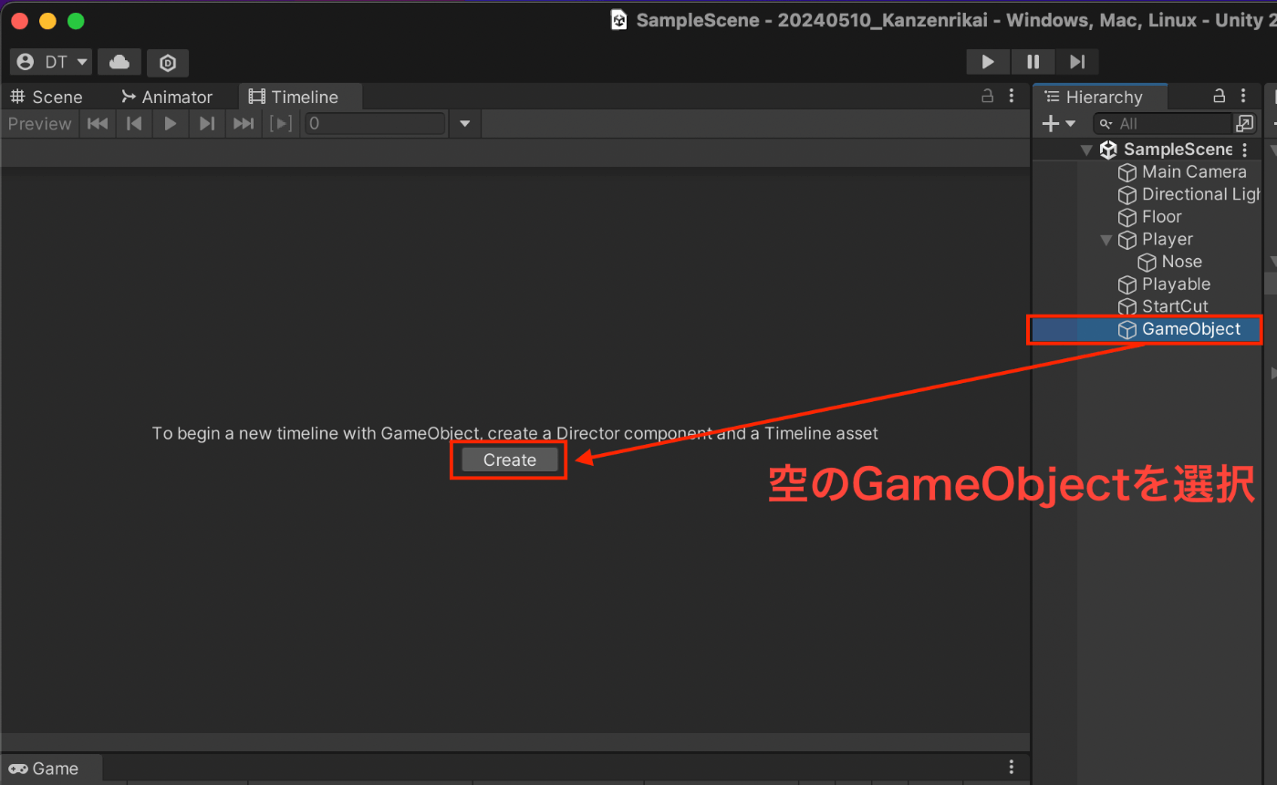Image resolution: width=1277 pixels, height=785 pixels.
Task: Select the Timeline tab
Action: pyautogui.click(x=300, y=97)
